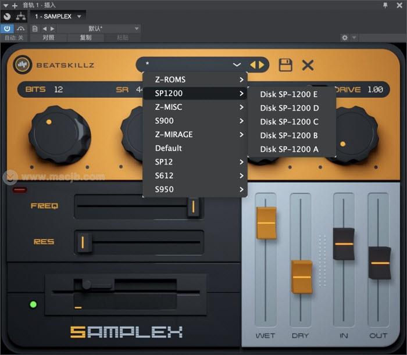Expand the S612 submenu
This screenshot has width=407, height=355.
[195, 175]
